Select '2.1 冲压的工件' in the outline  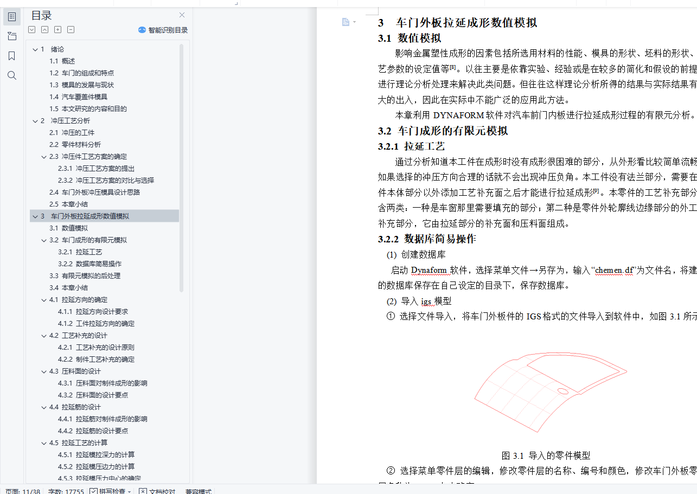coord(72,133)
